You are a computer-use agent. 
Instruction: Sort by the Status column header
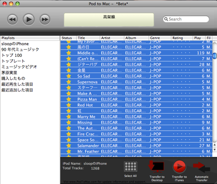[x=68, y=38]
